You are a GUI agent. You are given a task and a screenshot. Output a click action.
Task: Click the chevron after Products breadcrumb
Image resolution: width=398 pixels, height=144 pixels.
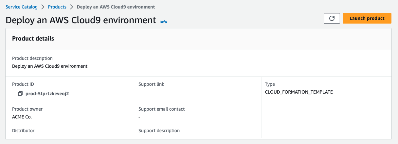[72, 7]
